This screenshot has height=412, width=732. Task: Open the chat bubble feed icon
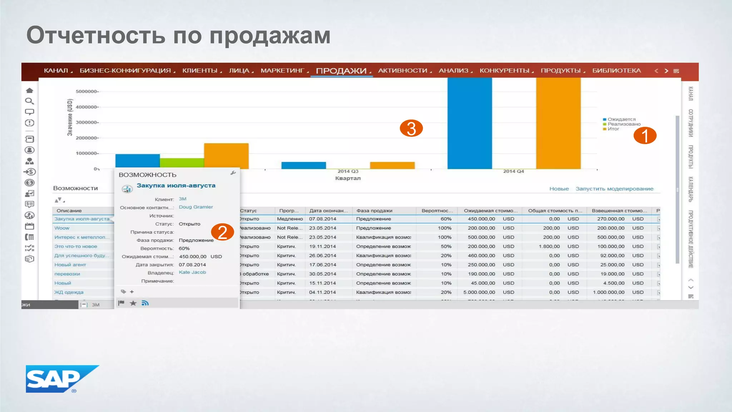(30, 112)
